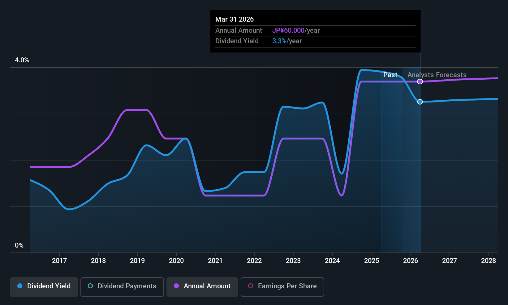The image size is (508, 305).
Task: Click the 2020 x-axis year label
Action: tap(176, 261)
